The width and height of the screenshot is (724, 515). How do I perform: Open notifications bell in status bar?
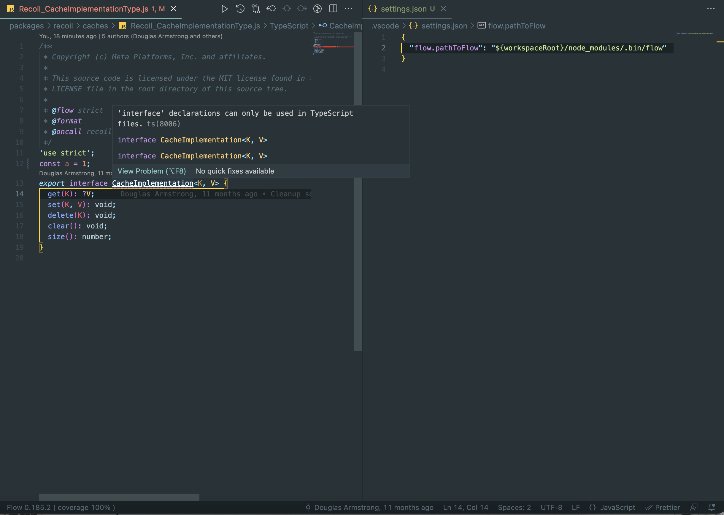[711, 507]
